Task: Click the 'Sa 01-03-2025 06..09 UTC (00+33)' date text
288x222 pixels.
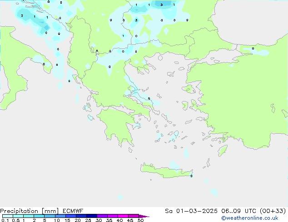Action: [225, 211]
